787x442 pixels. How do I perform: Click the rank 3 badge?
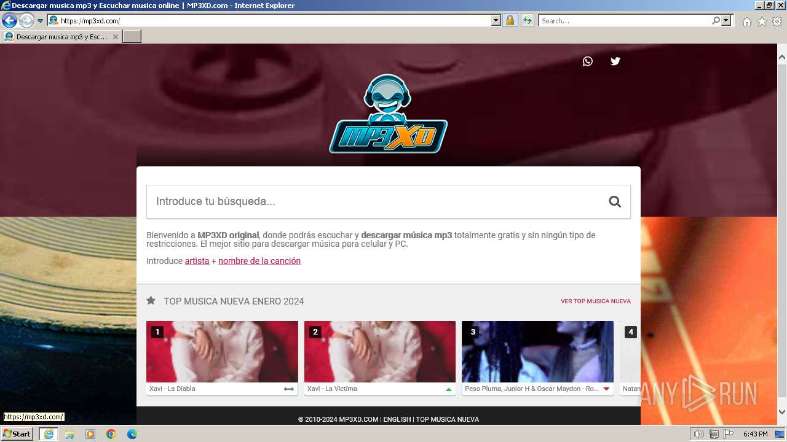[x=473, y=332]
